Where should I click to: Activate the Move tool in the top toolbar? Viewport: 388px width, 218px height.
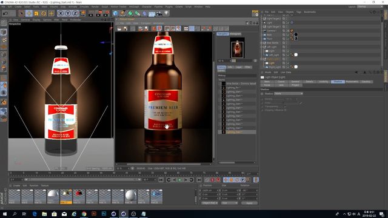[x=29, y=13]
